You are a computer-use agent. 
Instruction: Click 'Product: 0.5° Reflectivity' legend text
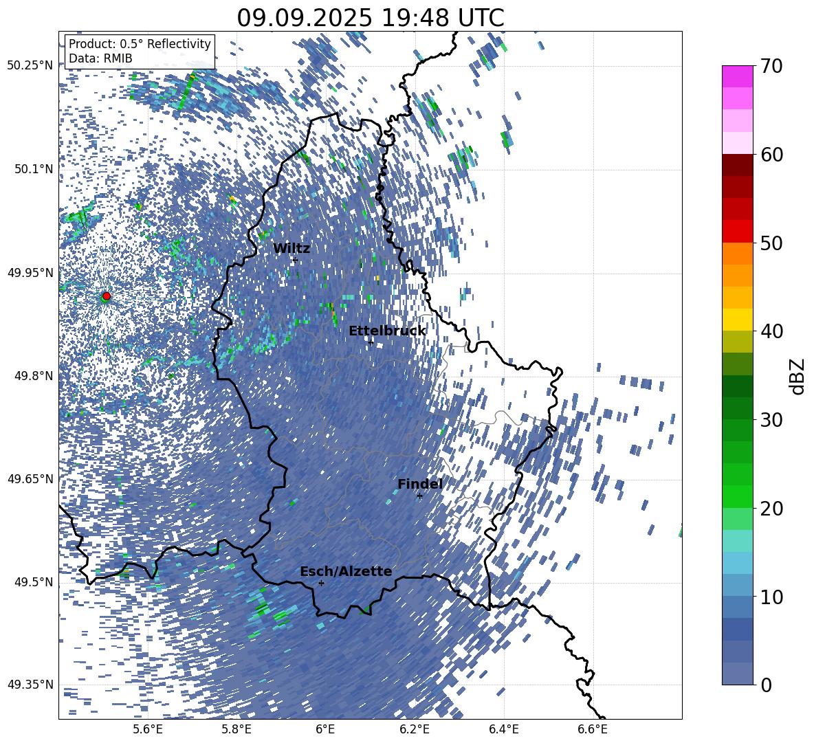click(140, 44)
